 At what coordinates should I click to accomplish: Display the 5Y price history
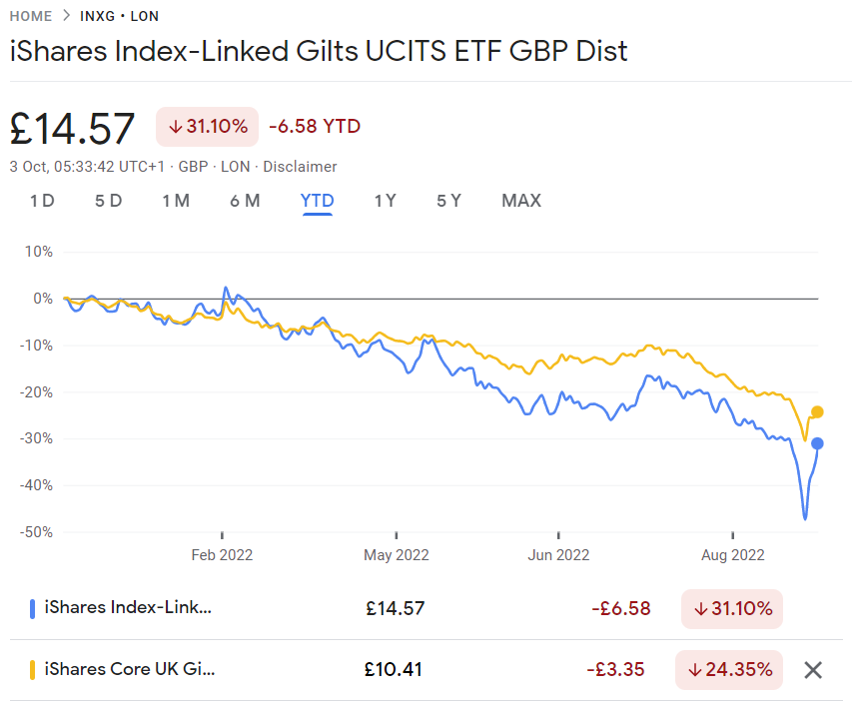coord(448,201)
